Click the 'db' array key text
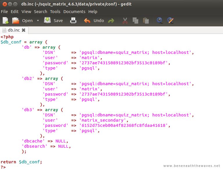Image resolution: width=223 pixels, height=170 pixels. tap(27, 47)
